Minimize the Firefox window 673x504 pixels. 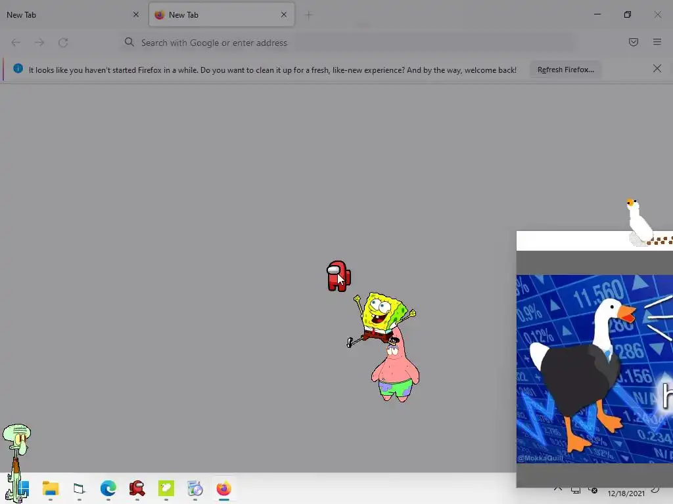[x=597, y=14]
